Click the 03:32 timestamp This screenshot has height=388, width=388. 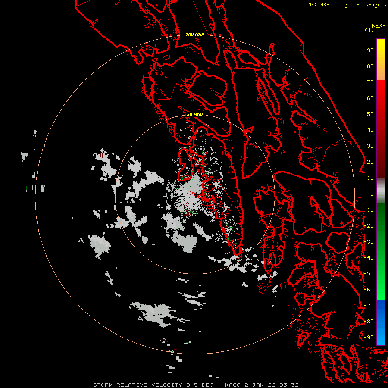click(x=289, y=385)
